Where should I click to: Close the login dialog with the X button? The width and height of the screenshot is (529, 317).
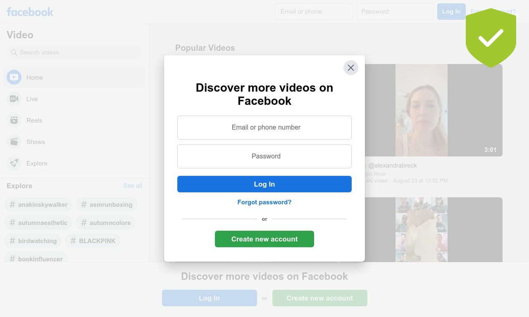[x=351, y=68]
